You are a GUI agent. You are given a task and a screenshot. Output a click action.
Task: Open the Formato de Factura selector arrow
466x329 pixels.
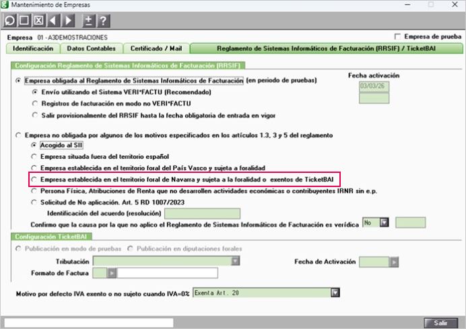pos(112,273)
